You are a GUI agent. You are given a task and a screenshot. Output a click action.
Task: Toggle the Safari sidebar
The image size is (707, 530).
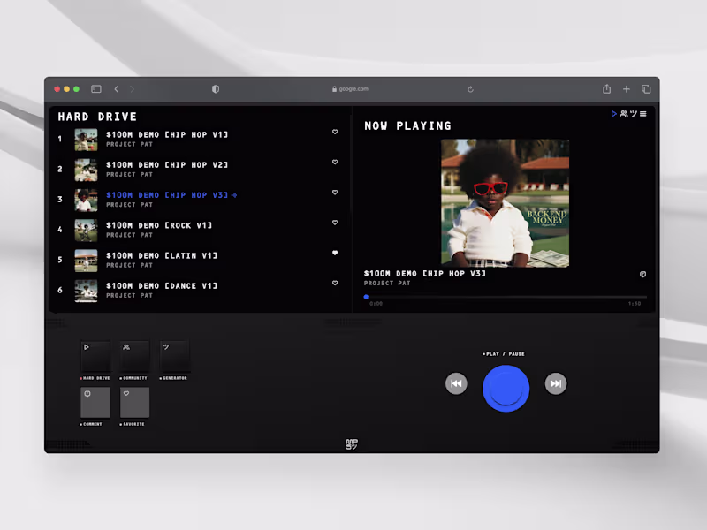pos(96,89)
